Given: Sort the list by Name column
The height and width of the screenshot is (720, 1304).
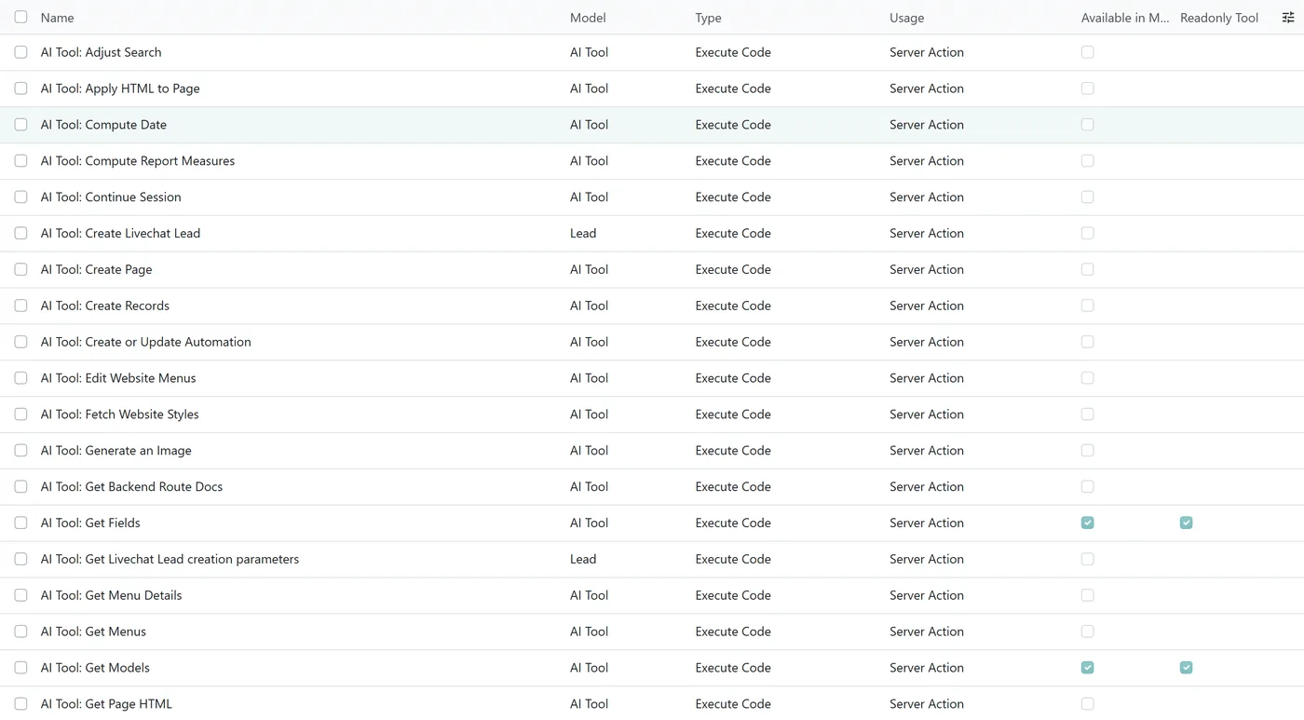Looking at the screenshot, I should pos(58,18).
